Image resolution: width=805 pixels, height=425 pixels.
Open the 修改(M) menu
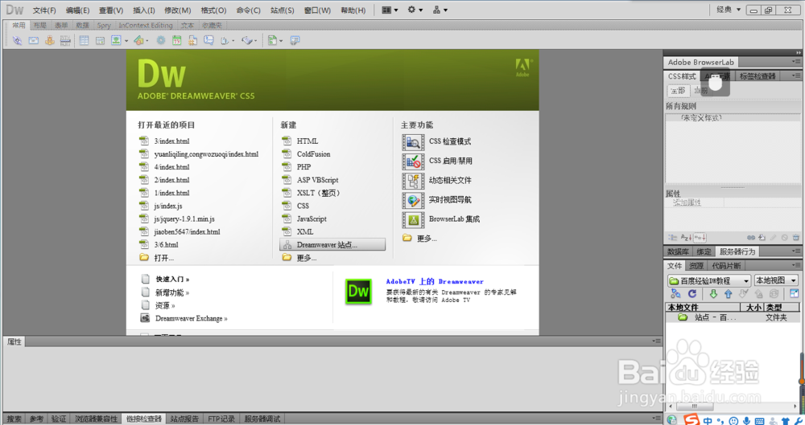pos(178,10)
